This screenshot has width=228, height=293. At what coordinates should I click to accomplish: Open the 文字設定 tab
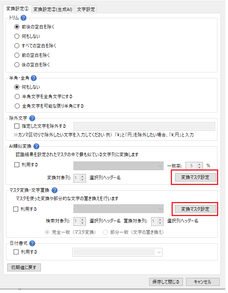[86, 9]
